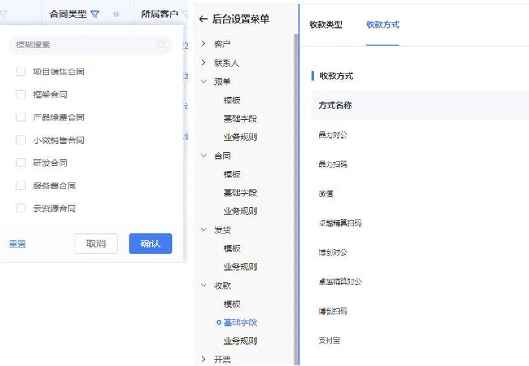529x366 pixels.
Task: Select the 服务费合同 checkbox
Action: point(21,186)
